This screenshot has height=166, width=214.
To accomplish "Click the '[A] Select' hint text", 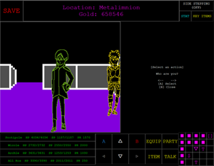I will (x=167, y=84).
